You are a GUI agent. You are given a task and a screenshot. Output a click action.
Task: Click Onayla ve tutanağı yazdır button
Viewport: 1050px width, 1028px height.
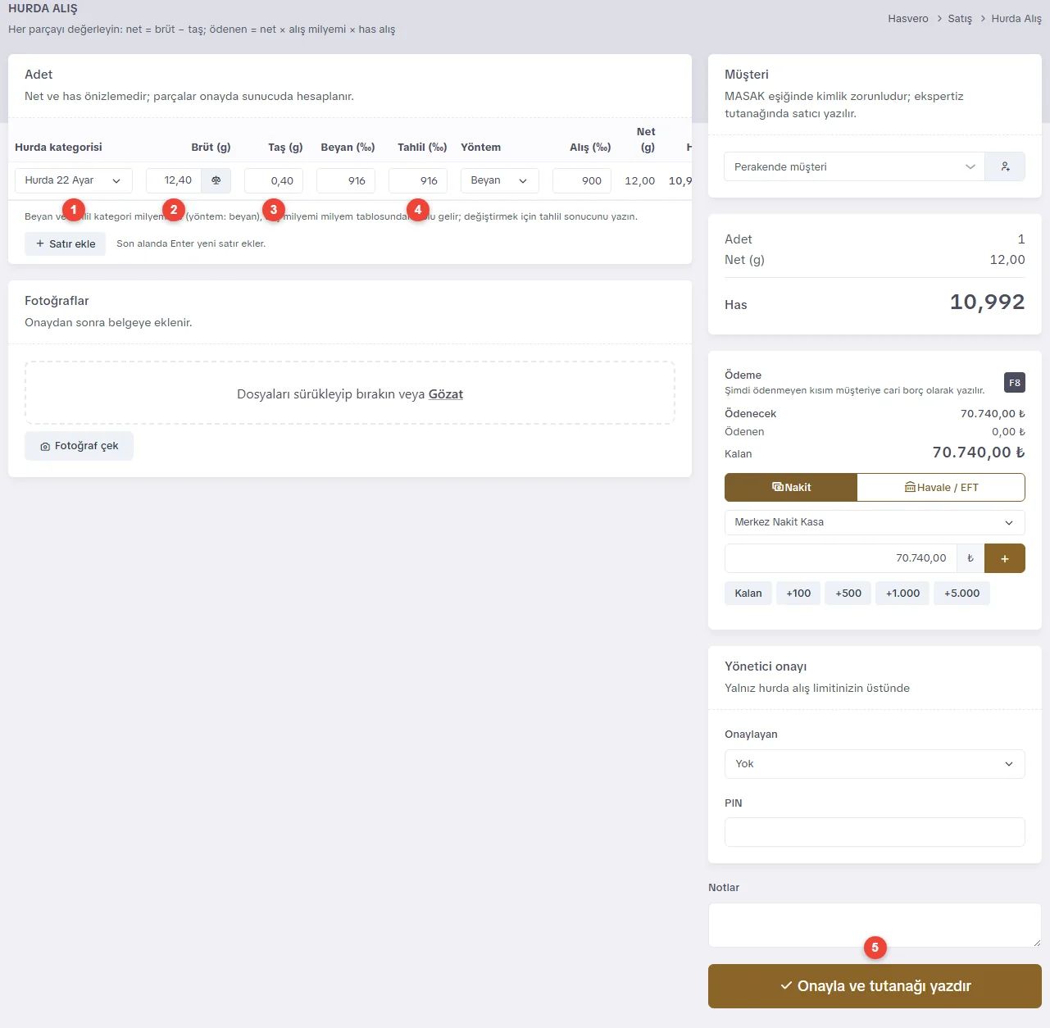point(875,986)
